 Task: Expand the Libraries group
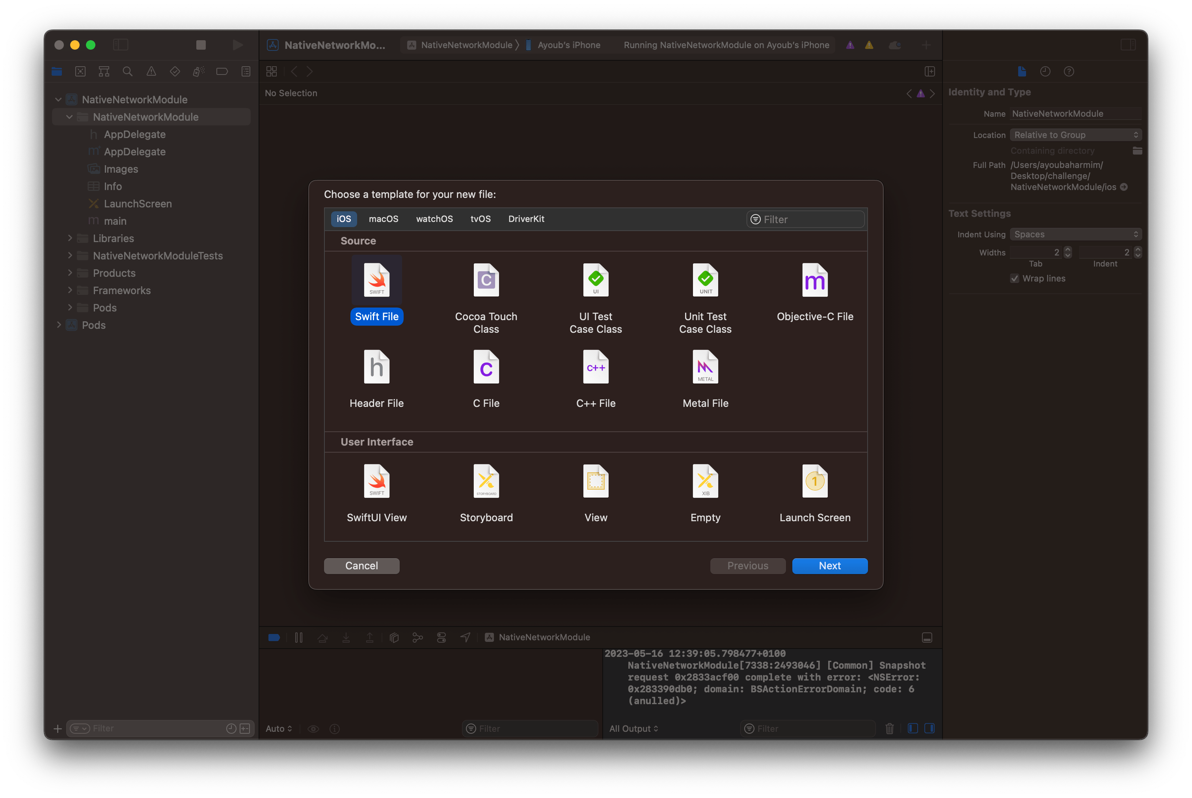click(x=70, y=238)
